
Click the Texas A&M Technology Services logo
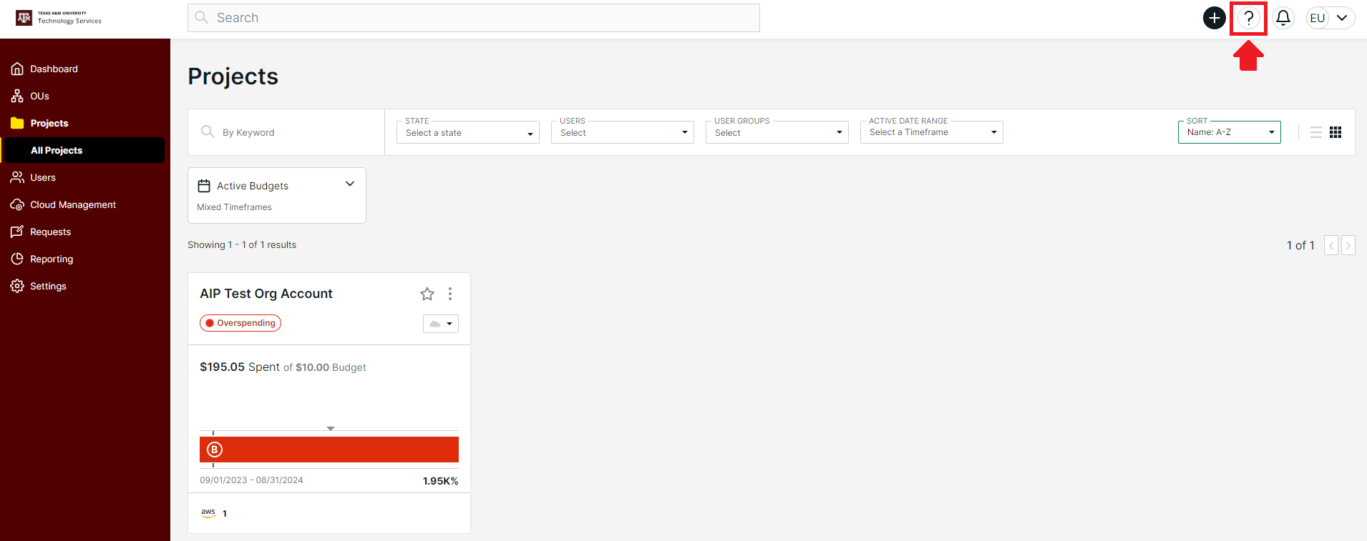point(59,18)
